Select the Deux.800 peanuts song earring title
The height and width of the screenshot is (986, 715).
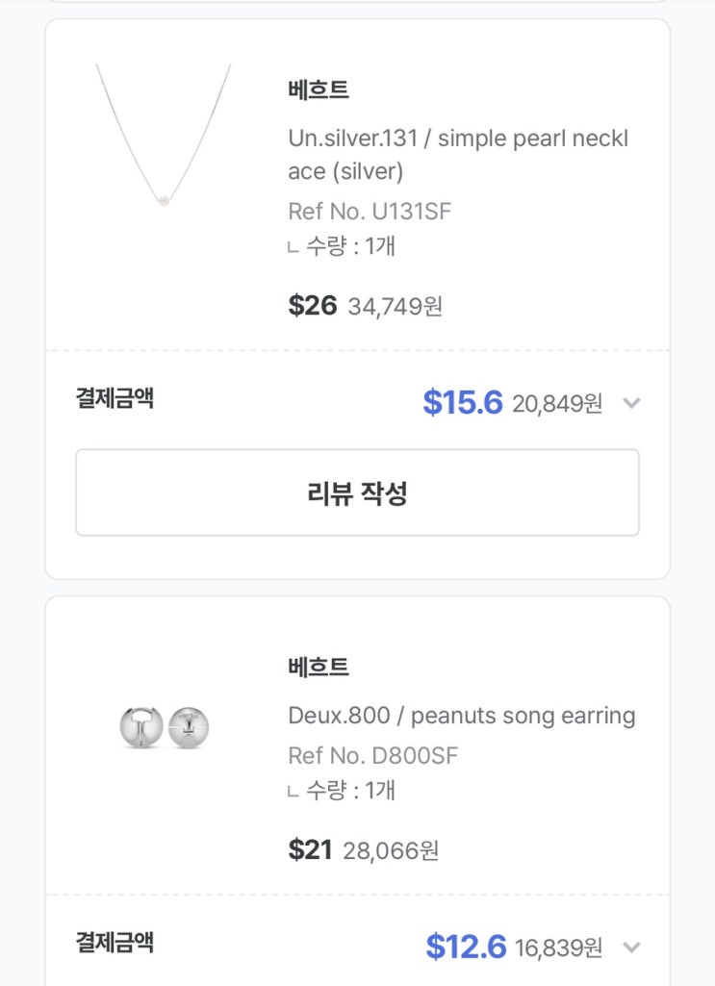coord(462,716)
